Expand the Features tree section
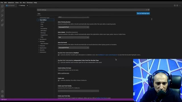Viewport: 182px width, 102px height. click(x=39, y=46)
